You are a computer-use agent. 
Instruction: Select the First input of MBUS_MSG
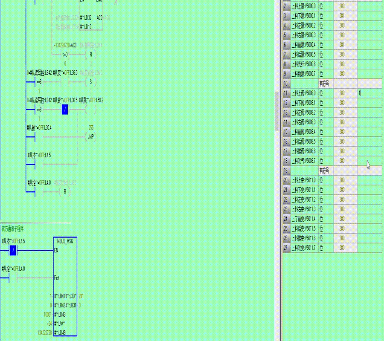coord(57,278)
